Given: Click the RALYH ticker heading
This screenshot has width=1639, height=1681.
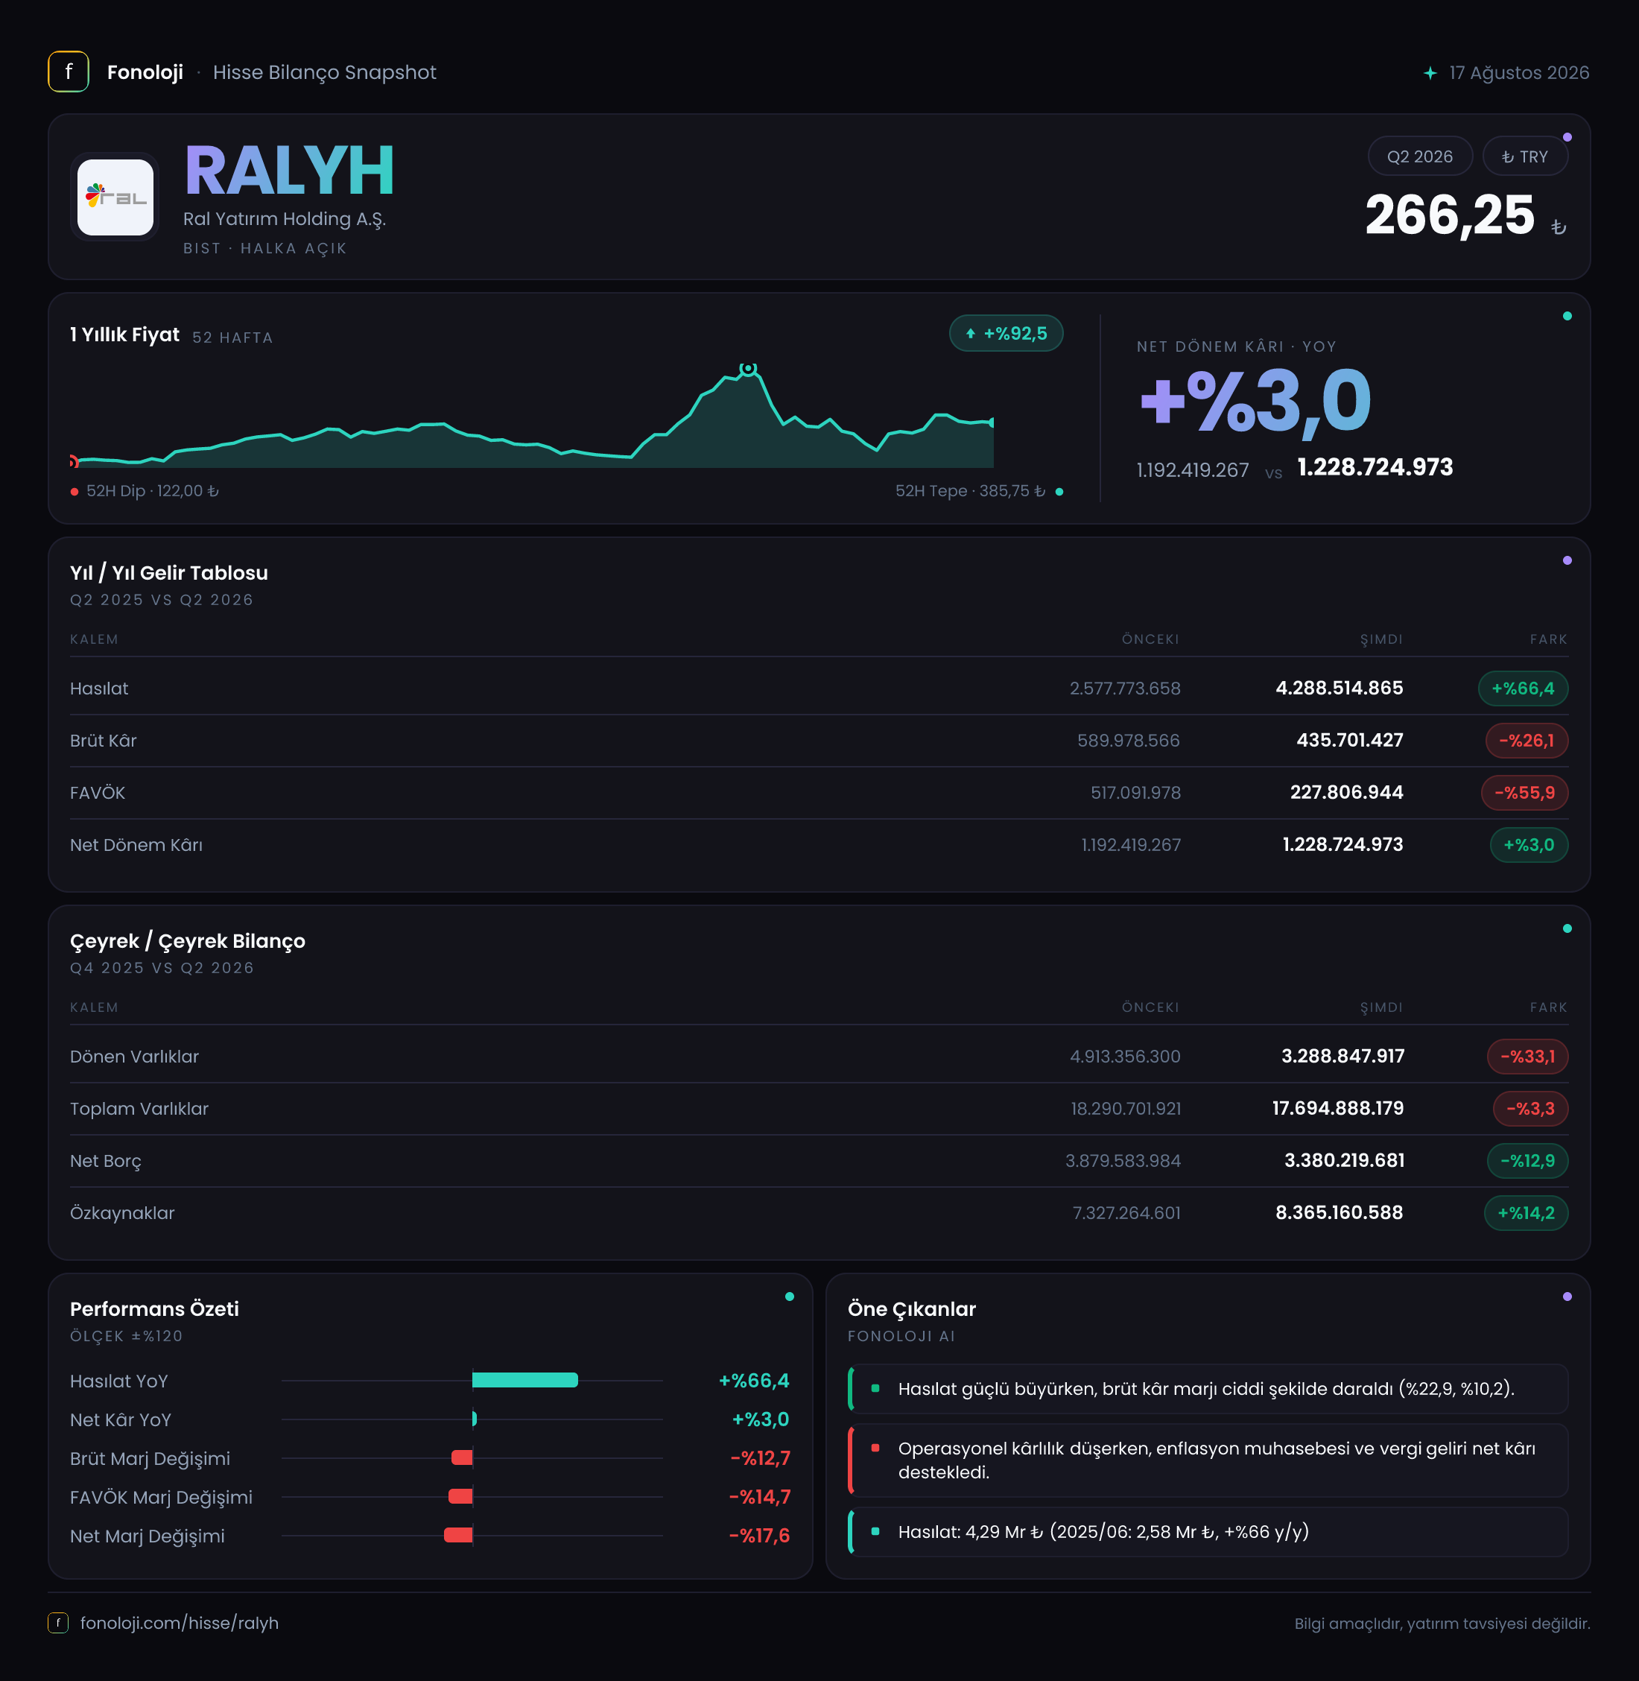Looking at the screenshot, I should click(x=289, y=171).
